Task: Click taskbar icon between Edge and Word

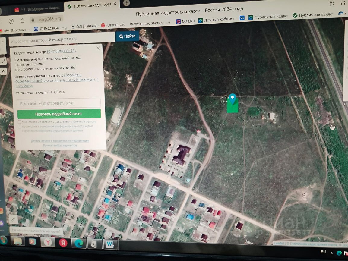Action: [94, 244]
